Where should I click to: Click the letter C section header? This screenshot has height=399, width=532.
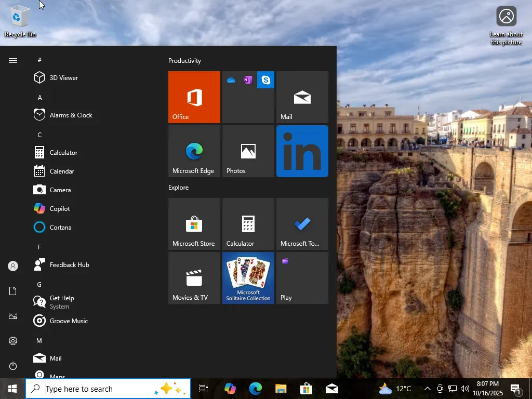(x=39, y=135)
